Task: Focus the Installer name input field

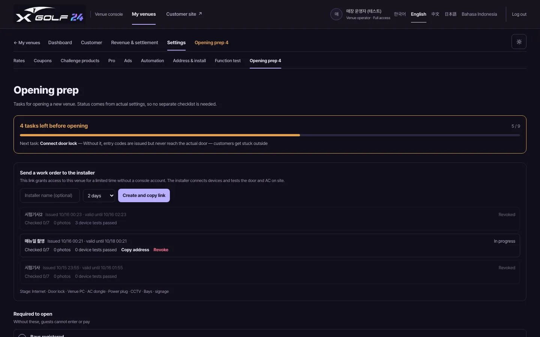Action: [50, 195]
